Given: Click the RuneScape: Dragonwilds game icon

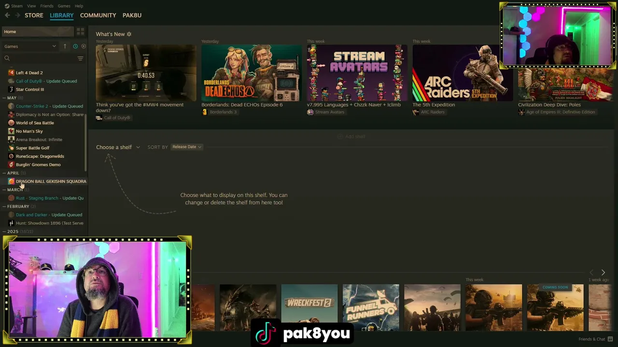Looking at the screenshot, I should pyautogui.click(x=11, y=156).
